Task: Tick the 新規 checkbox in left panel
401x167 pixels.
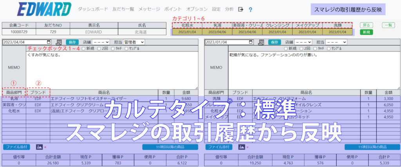Action: [x=83, y=48]
